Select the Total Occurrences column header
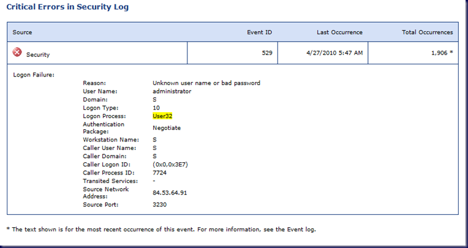This screenshot has height=248, width=468. click(428, 32)
